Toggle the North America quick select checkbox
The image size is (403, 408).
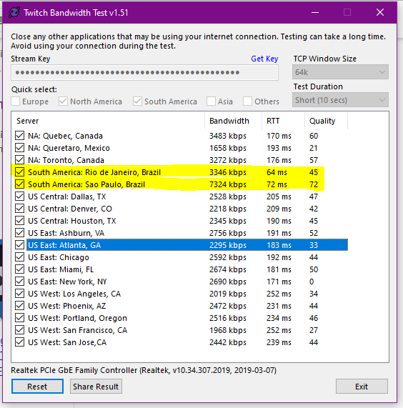click(63, 101)
